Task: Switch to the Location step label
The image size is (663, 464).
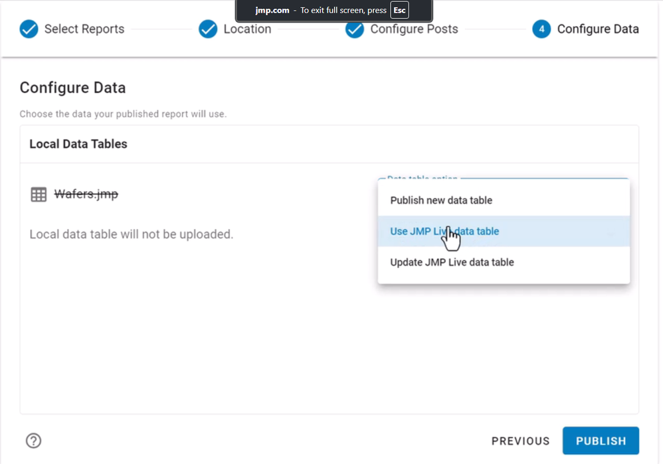Action: click(x=247, y=29)
